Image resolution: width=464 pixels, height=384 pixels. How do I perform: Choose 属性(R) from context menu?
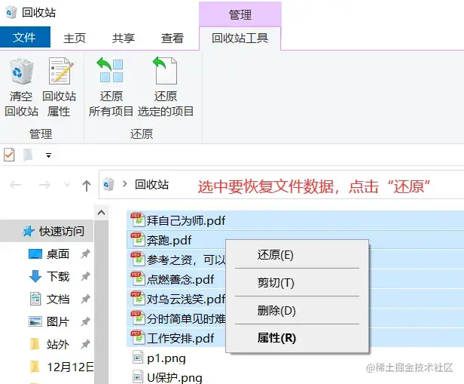(x=297, y=338)
